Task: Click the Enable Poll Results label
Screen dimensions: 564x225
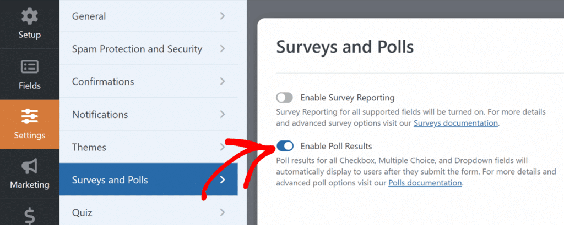Action: [x=336, y=146]
